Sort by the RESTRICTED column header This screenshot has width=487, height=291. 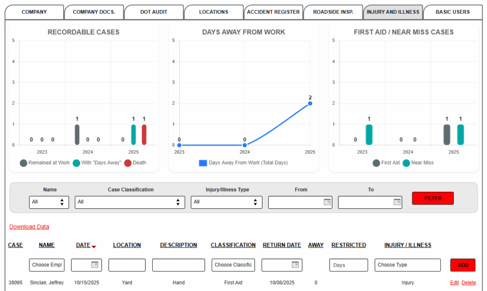[x=349, y=245]
